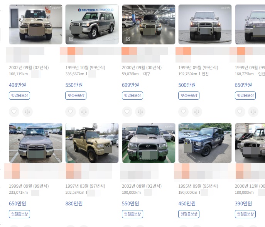Open the 650만원 233,071km listing price
The height and width of the screenshot is (227, 265).
17,203
